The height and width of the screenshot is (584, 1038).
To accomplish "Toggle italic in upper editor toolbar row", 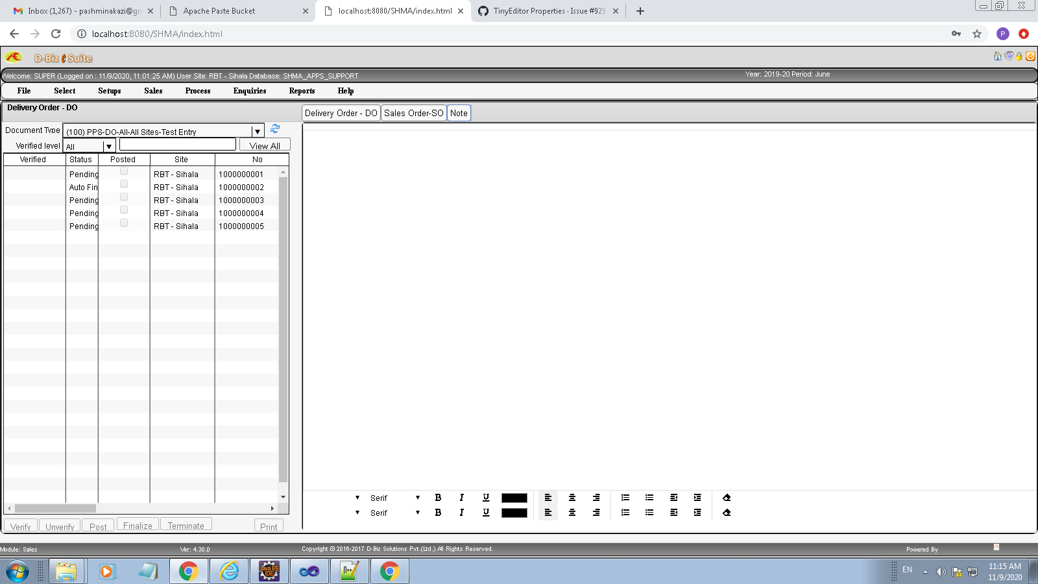I will click(x=461, y=498).
